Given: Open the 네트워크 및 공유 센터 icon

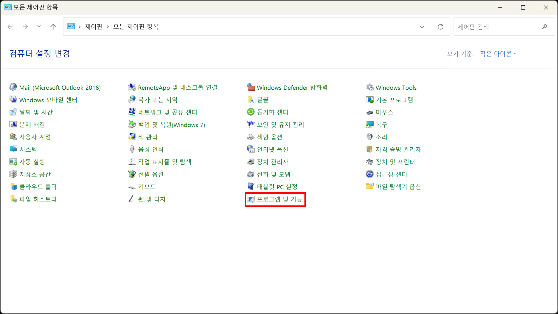Looking at the screenshot, I should (132, 112).
